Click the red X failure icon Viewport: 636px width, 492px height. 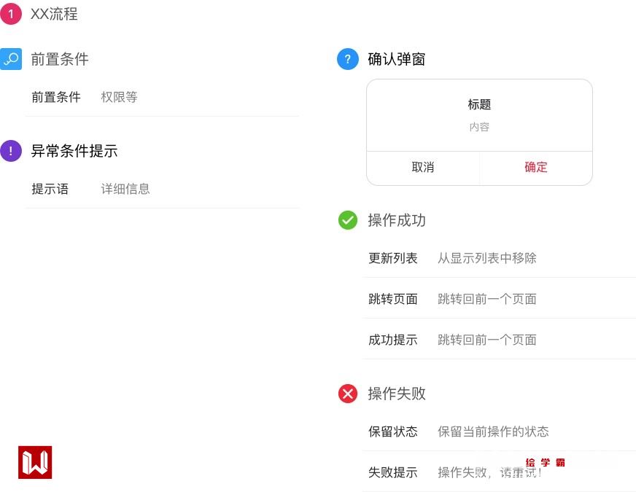click(348, 394)
